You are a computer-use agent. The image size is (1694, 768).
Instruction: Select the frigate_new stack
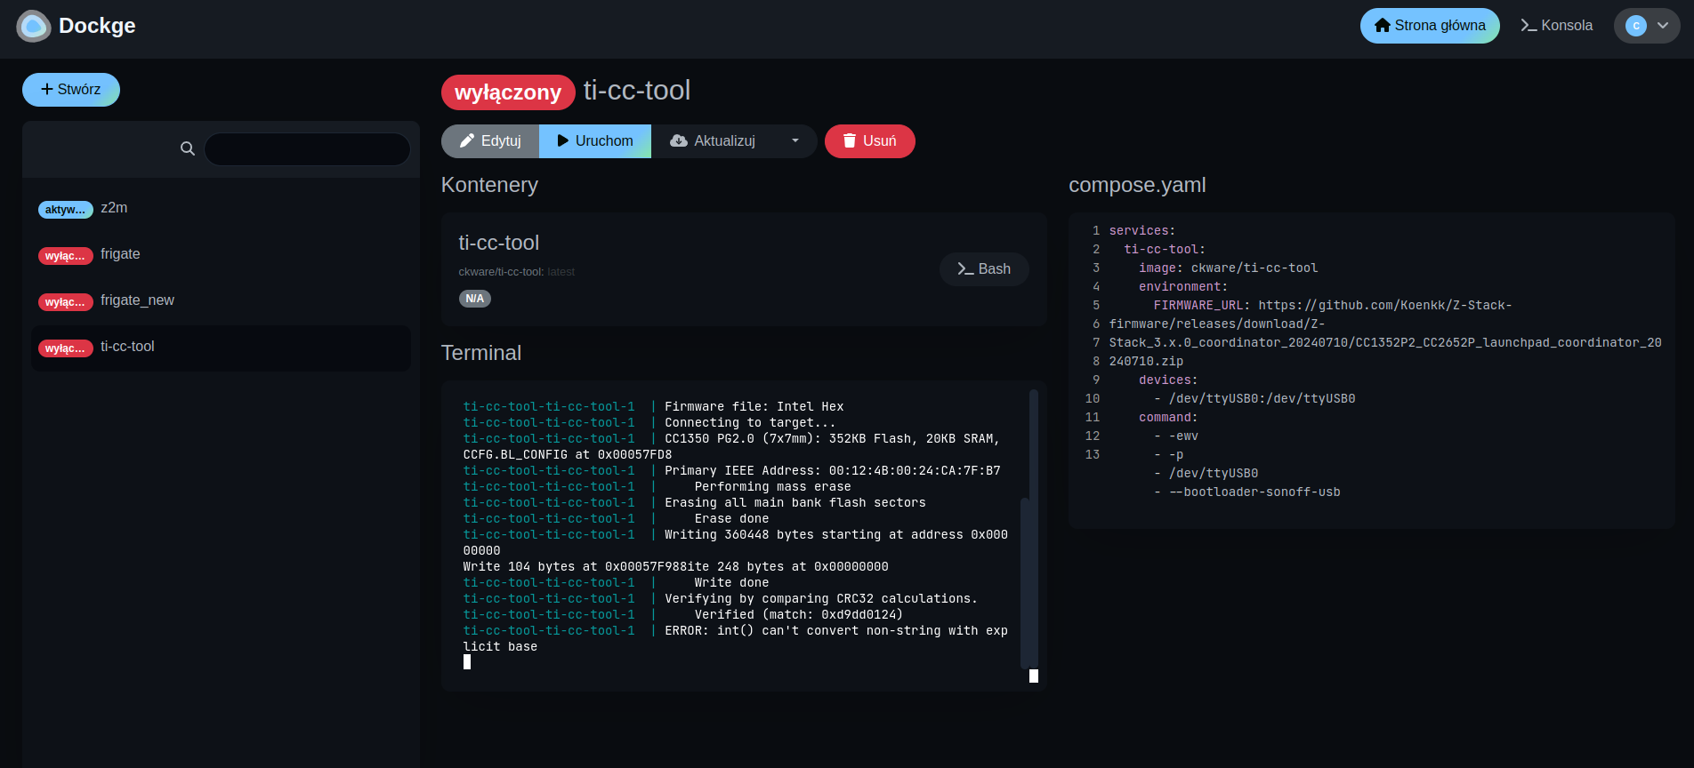point(221,301)
